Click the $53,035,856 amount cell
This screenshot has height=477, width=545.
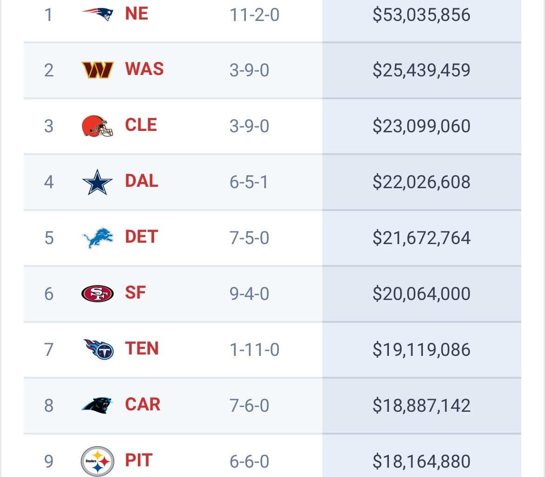click(421, 15)
